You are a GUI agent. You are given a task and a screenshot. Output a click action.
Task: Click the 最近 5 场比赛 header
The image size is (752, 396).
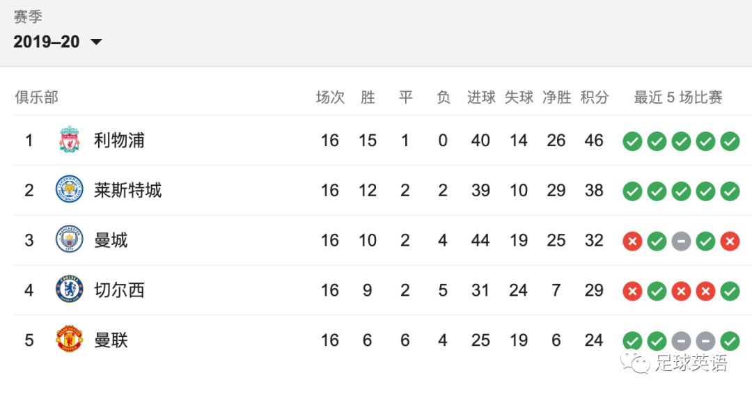(677, 97)
